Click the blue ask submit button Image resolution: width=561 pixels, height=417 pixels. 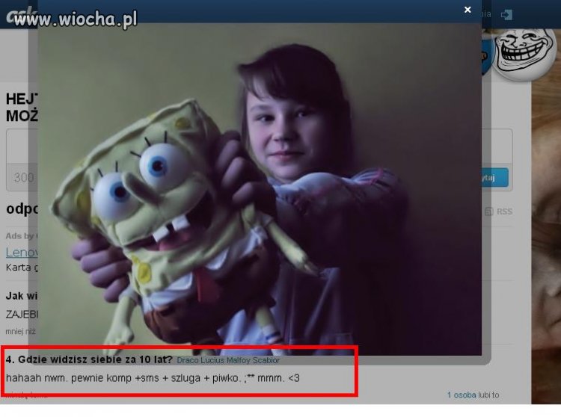[494, 178]
